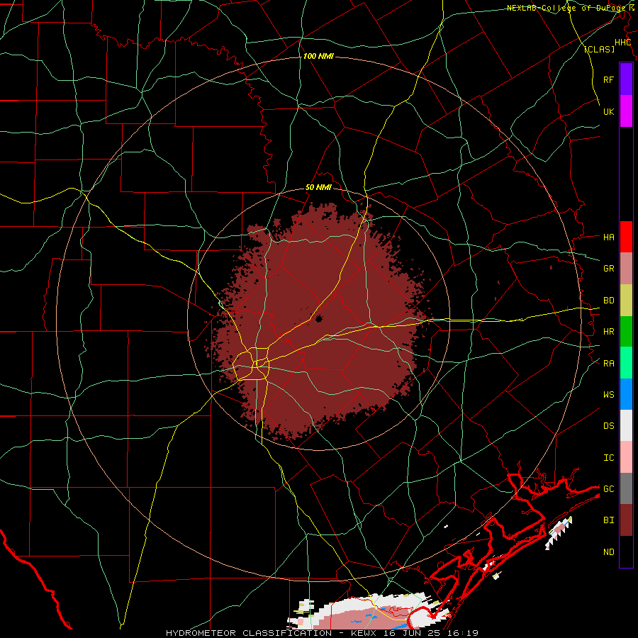Click the RA legend label
This screenshot has height=638, width=638.
tap(608, 364)
